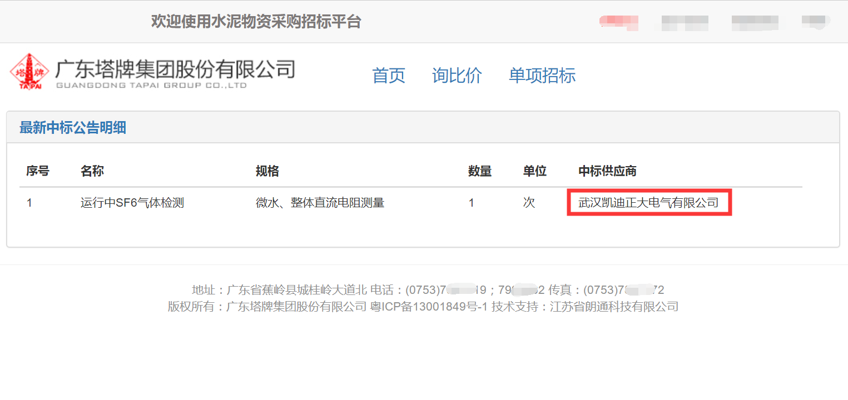Click the 名称 column header

92,171
